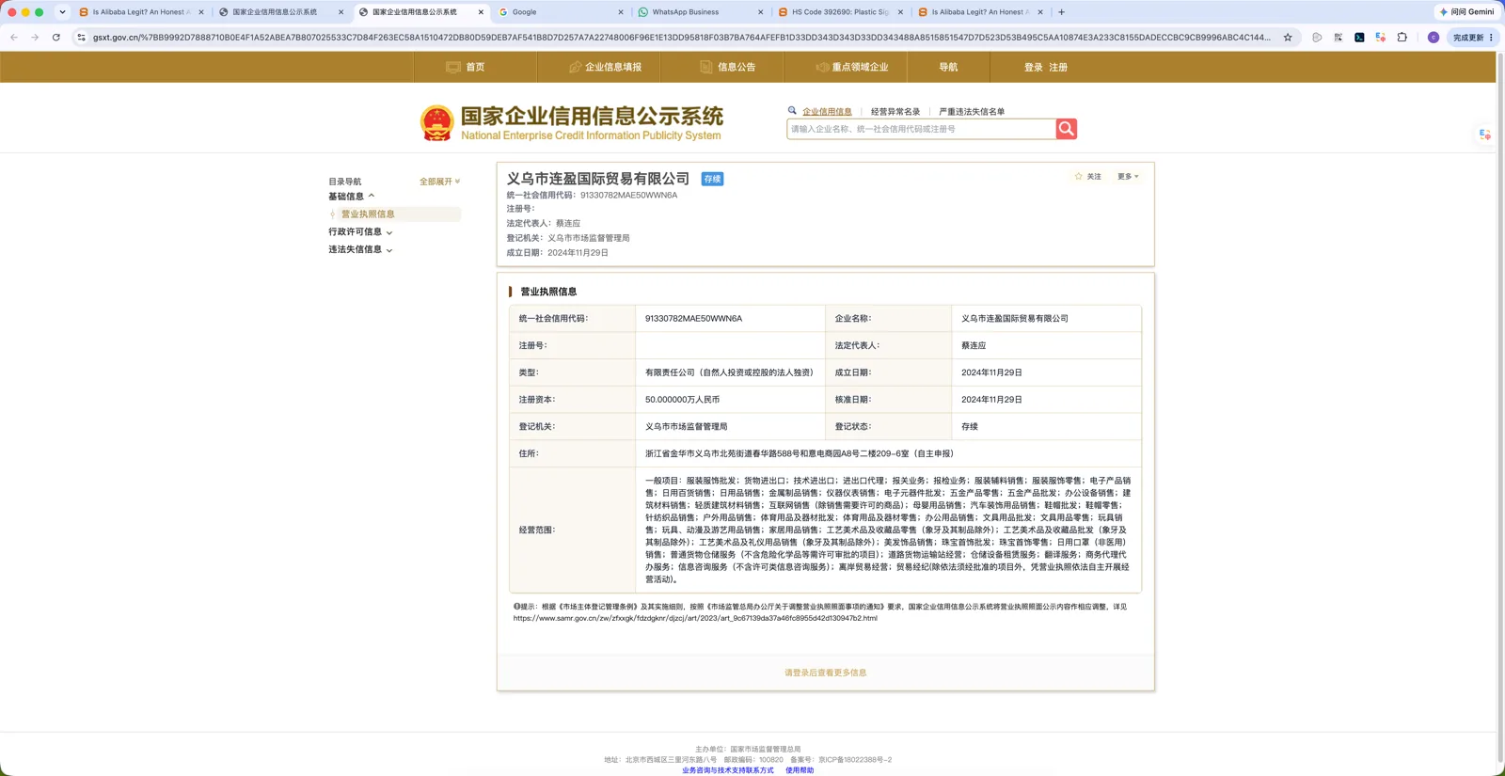This screenshot has height=776, width=1505.
Task: Switch to first Is Alibaba Legit tab
Action: [141, 12]
